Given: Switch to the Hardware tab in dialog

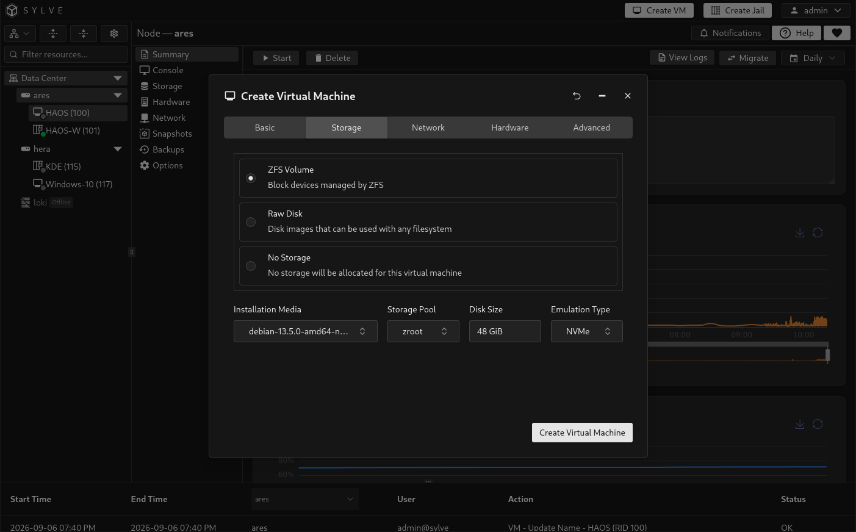Looking at the screenshot, I should pyautogui.click(x=510, y=128).
